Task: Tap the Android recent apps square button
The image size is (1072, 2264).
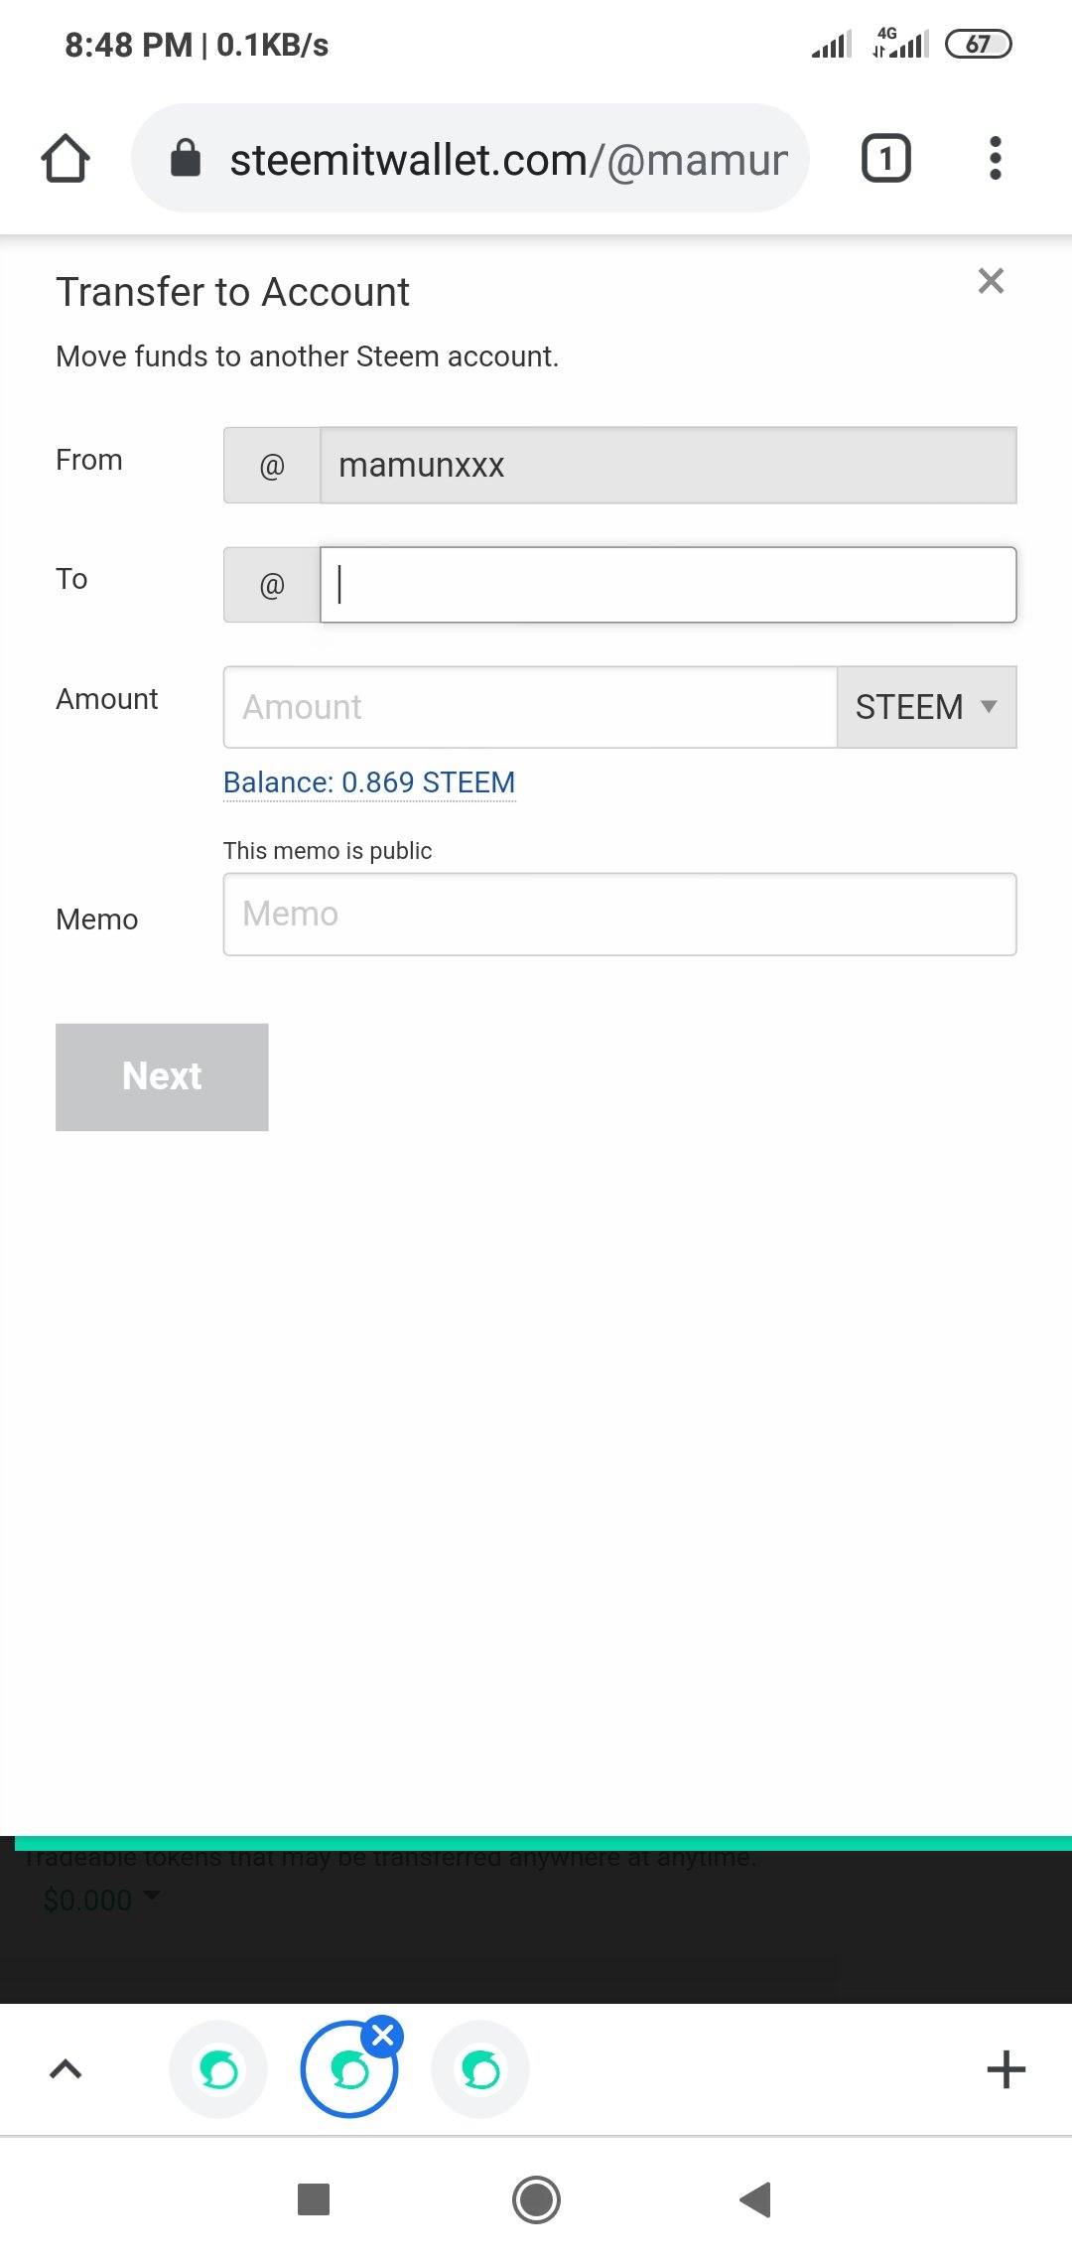Action: click(x=314, y=2199)
